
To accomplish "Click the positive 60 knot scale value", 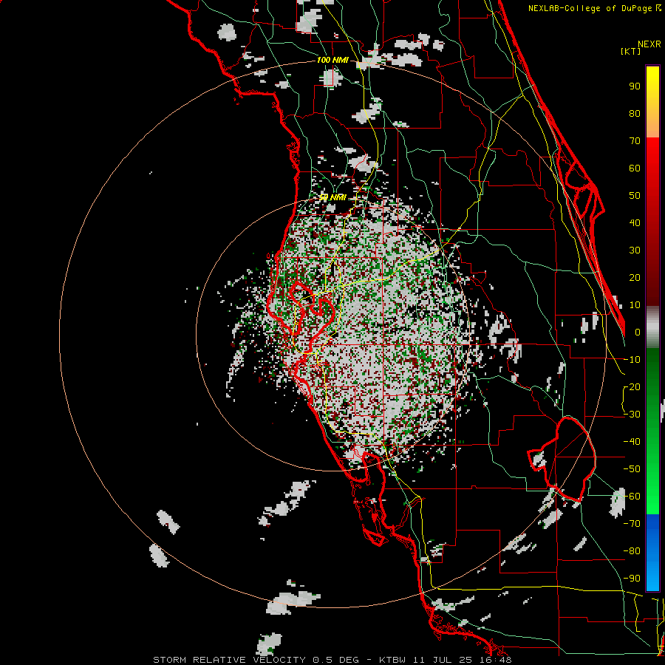I will click(635, 168).
